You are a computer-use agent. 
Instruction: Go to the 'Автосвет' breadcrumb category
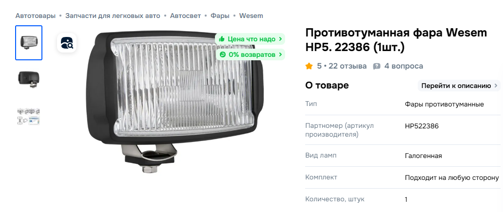pos(185,16)
